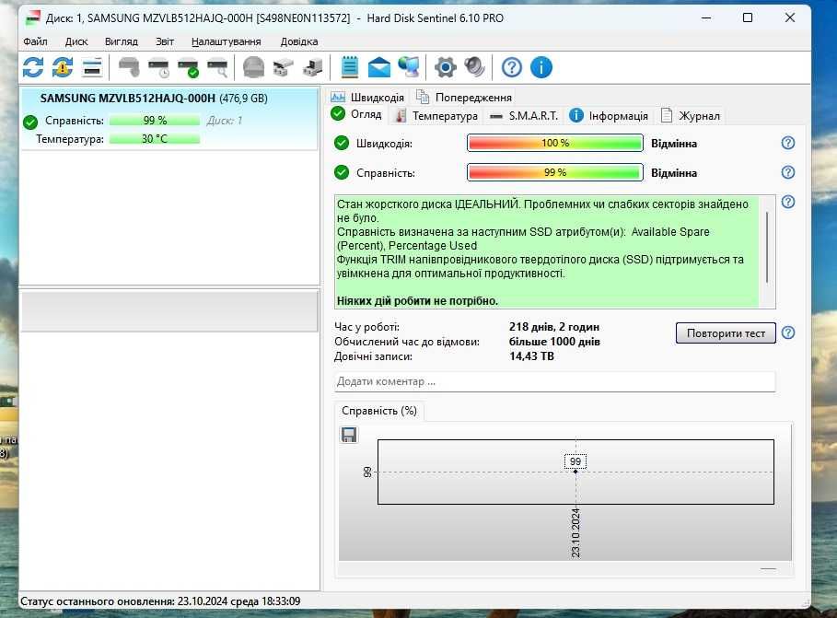This screenshot has height=618, width=837.
Task: Select the Справність (%) chart tab
Action: (x=379, y=411)
